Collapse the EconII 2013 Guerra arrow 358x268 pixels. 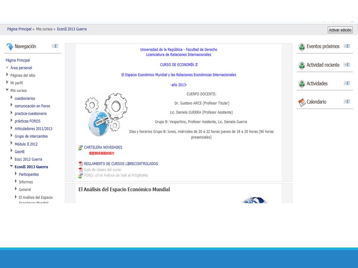(12, 166)
